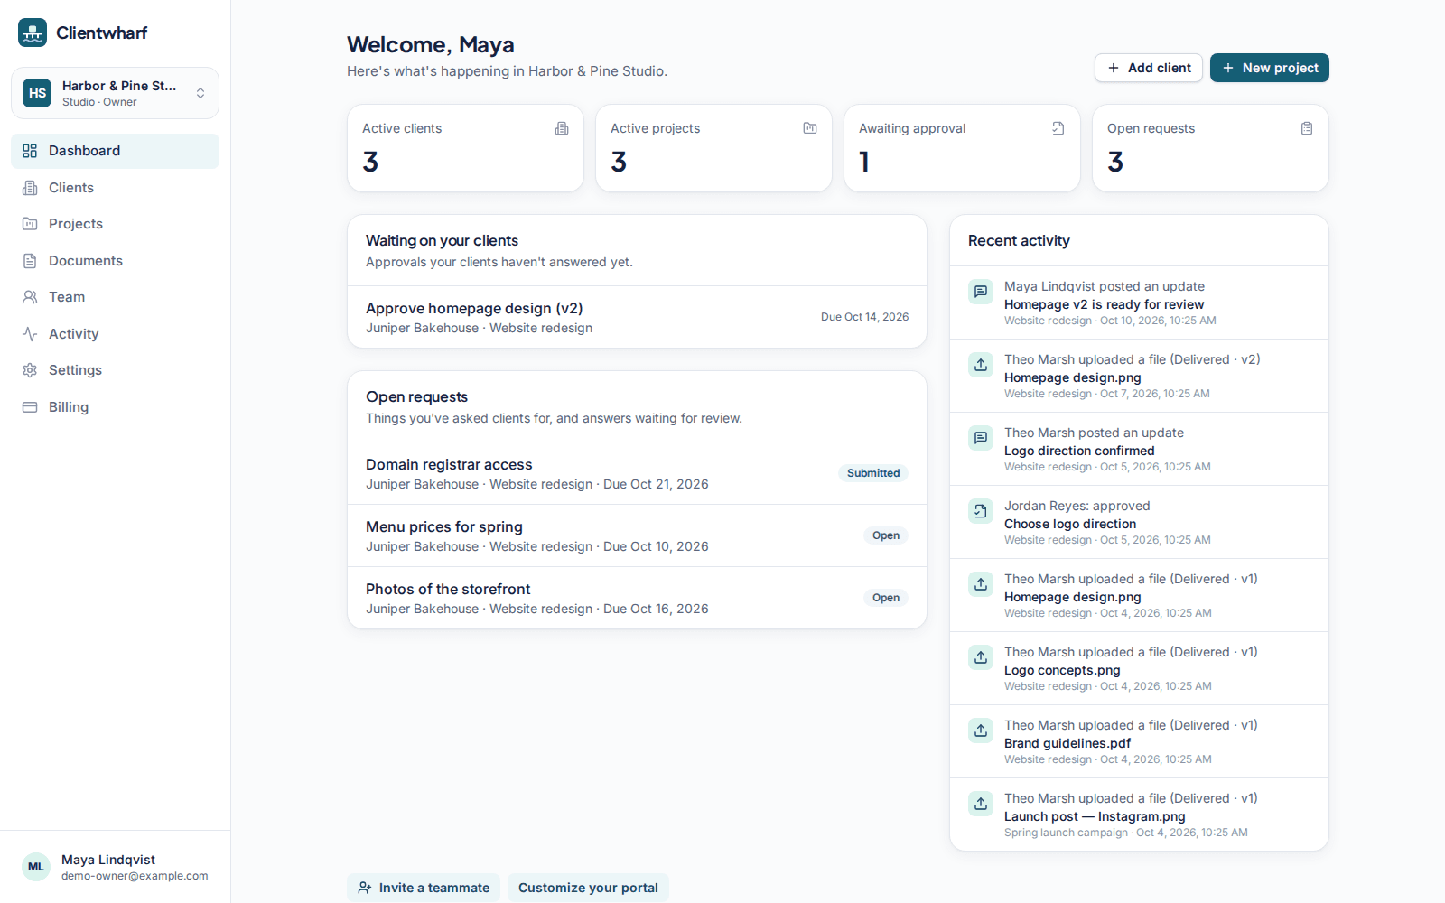1445x903 pixels.
Task: Click the Activity pulse icon
Action: (x=30, y=334)
